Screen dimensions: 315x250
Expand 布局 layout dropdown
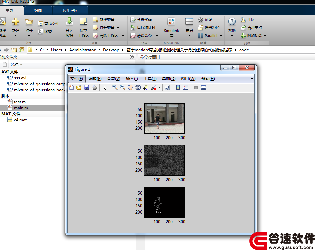(x=189, y=35)
